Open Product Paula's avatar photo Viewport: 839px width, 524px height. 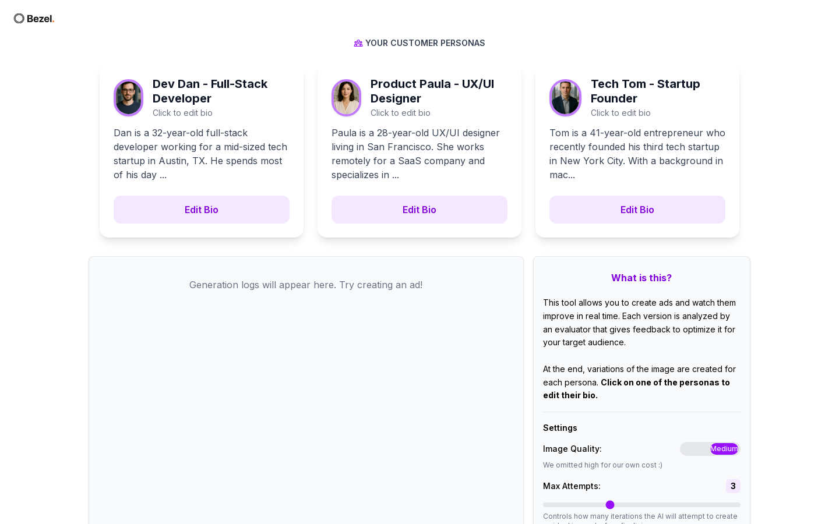pyautogui.click(x=346, y=98)
